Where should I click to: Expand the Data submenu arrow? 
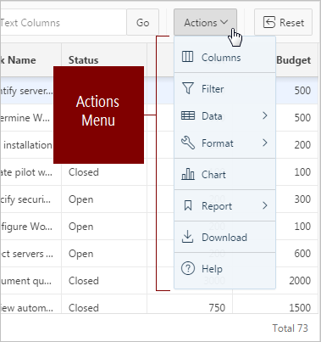(264, 115)
